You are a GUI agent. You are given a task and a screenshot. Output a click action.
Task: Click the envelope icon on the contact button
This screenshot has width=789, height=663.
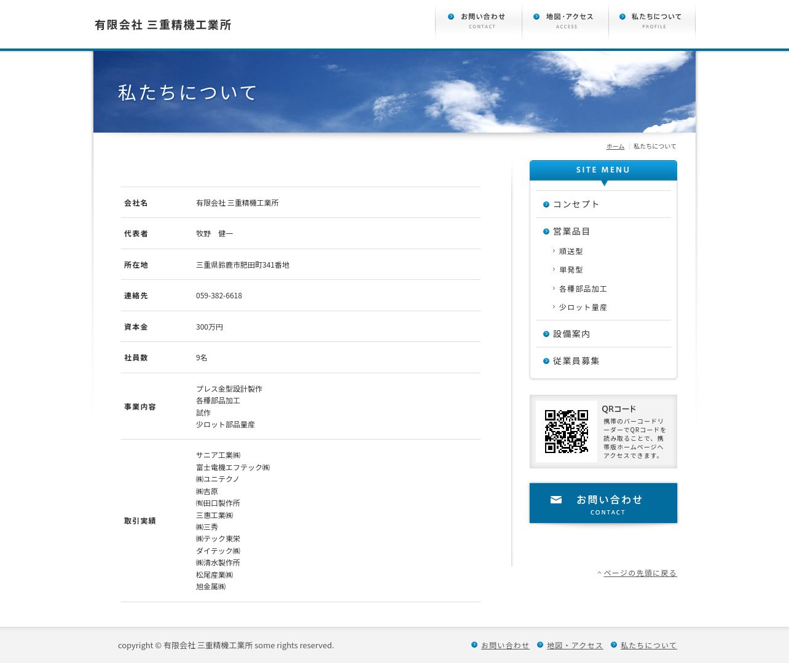click(x=556, y=500)
